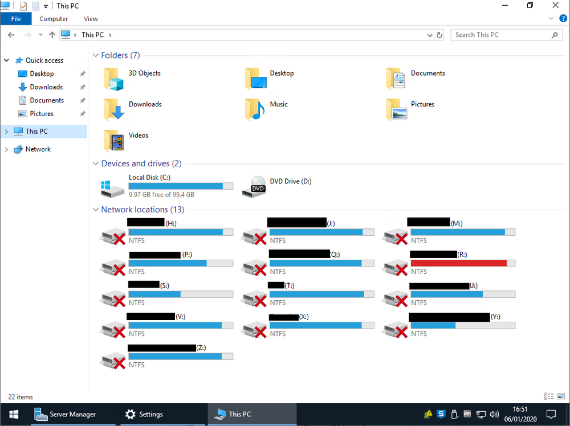Image resolution: width=570 pixels, height=426 pixels.
Task: Unpin Desktop from Quick access
Action: [82, 73]
